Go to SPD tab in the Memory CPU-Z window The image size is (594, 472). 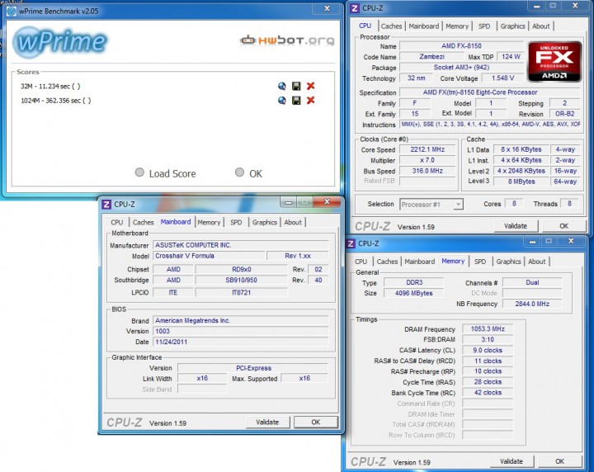tap(480, 262)
